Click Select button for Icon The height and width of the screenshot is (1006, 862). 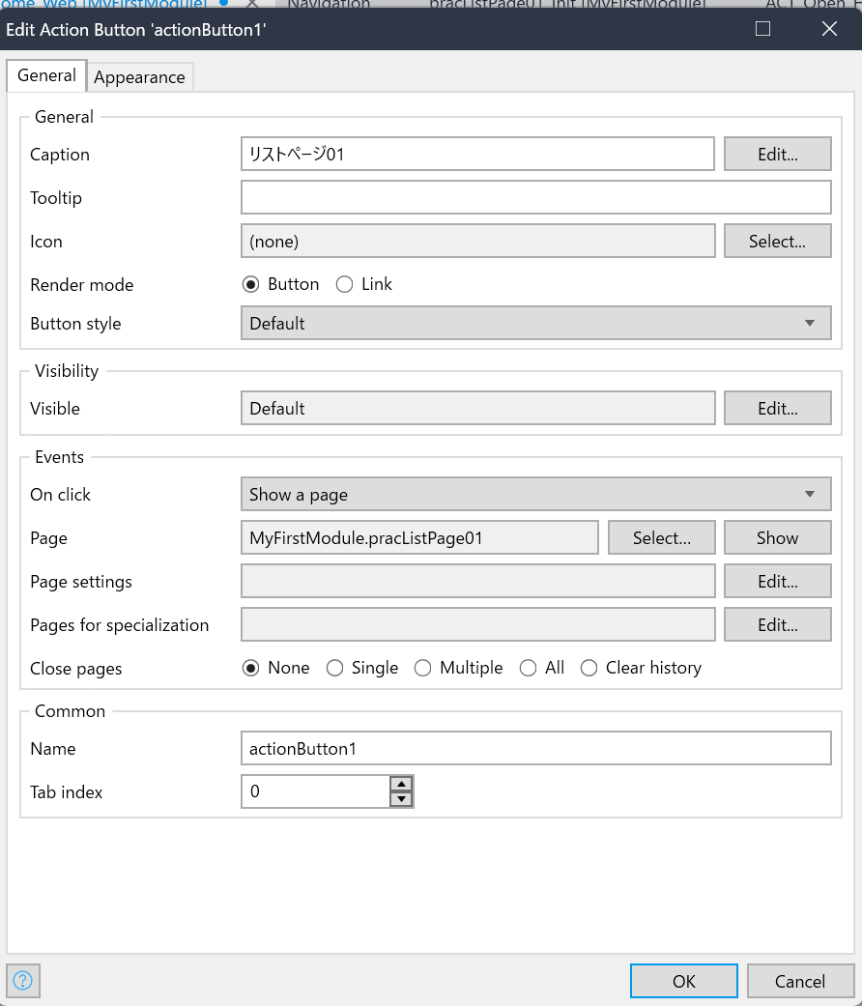pyautogui.click(x=777, y=242)
